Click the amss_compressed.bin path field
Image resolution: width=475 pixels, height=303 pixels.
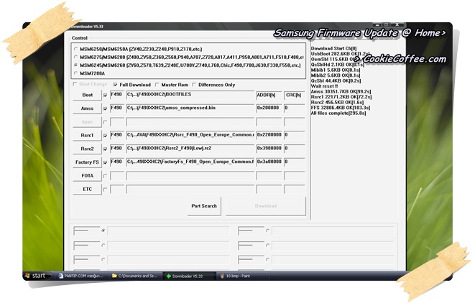pyautogui.click(x=190, y=108)
